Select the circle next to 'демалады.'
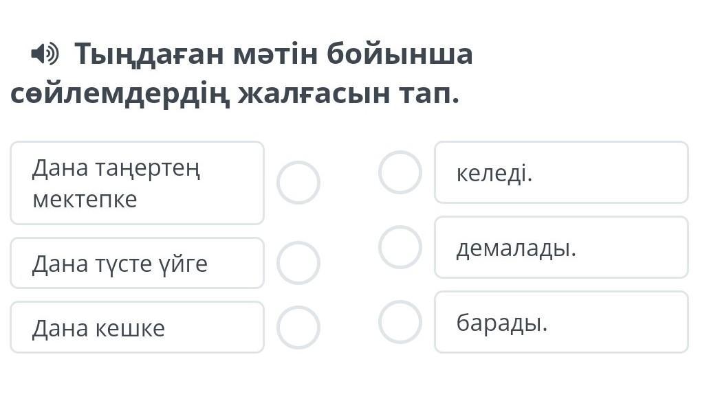This screenshot has width=709, height=403. (400, 247)
